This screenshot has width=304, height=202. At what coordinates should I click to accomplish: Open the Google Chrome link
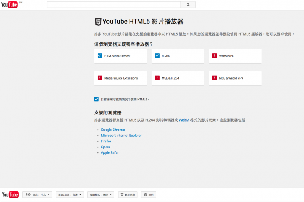point(113,130)
